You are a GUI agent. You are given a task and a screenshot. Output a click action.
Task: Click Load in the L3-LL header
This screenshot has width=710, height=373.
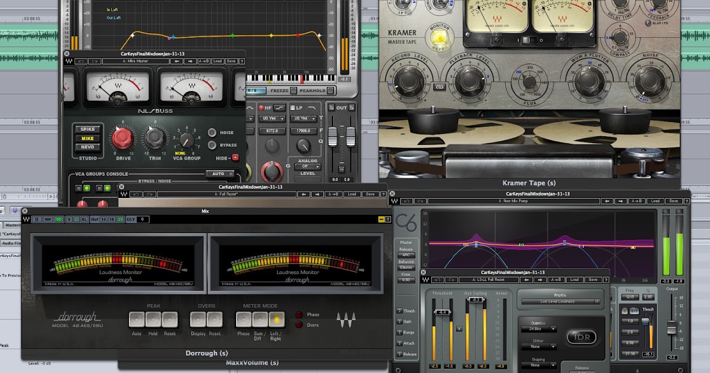574,279
